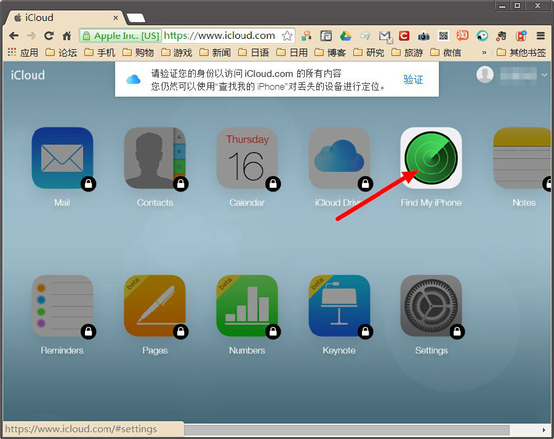This screenshot has height=439, width=554.
Task: Open the 研究 bookmarks folder
Action: pyautogui.click(x=369, y=53)
